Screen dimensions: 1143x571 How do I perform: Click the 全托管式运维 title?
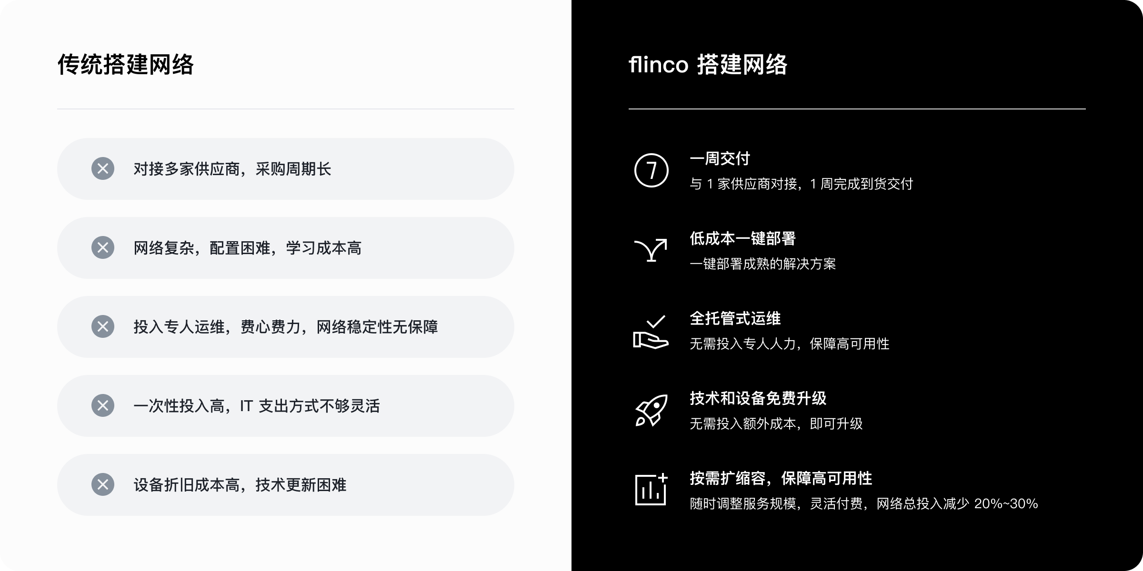pyautogui.click(x=735, y=318)
